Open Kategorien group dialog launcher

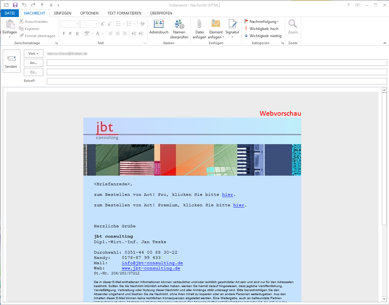point(282,43)
